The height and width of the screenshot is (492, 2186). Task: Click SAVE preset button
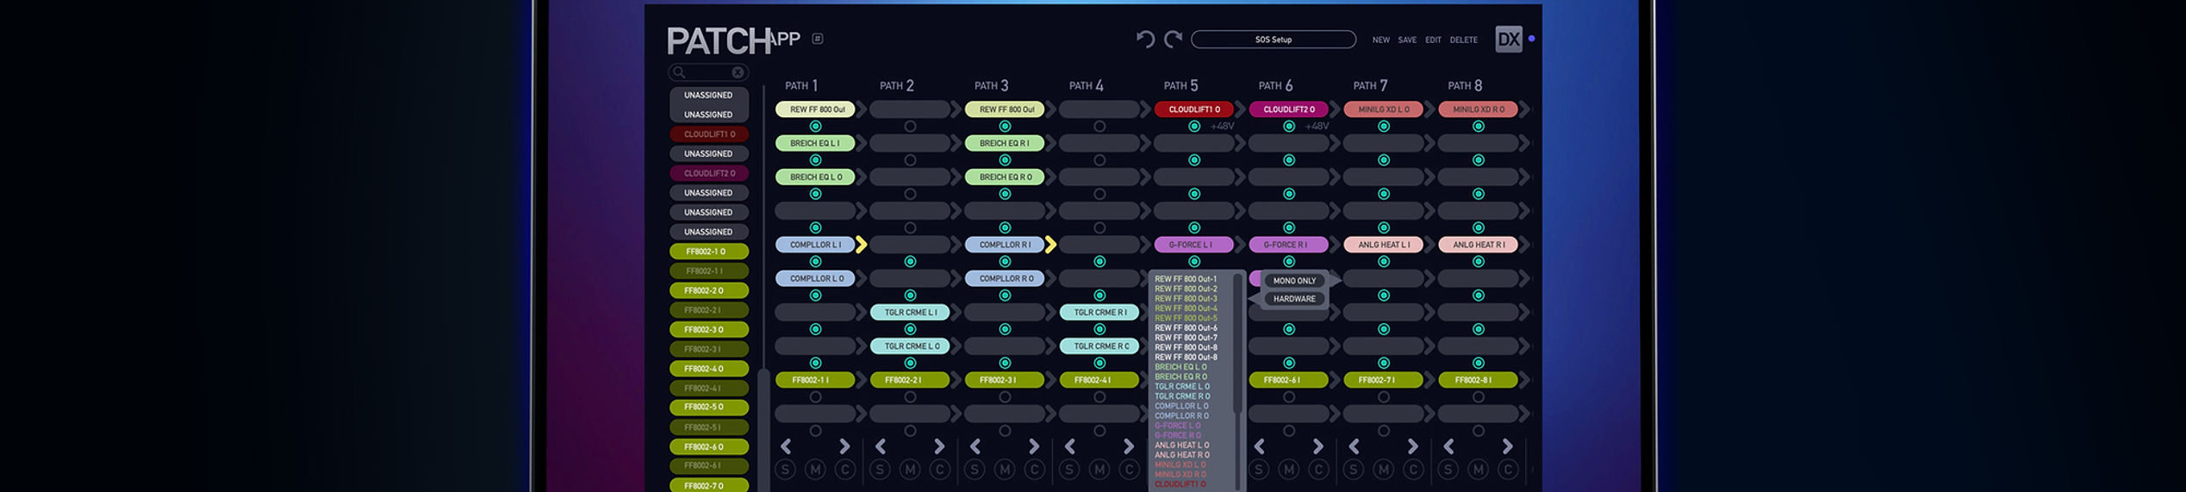pyautogui.click(x=1407, y=40)
